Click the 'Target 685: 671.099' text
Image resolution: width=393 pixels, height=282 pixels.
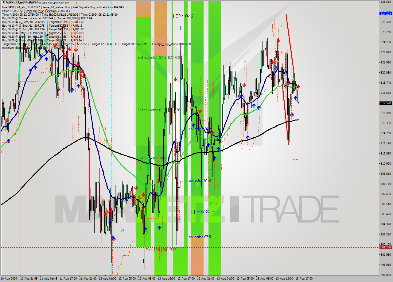[134, 44]
